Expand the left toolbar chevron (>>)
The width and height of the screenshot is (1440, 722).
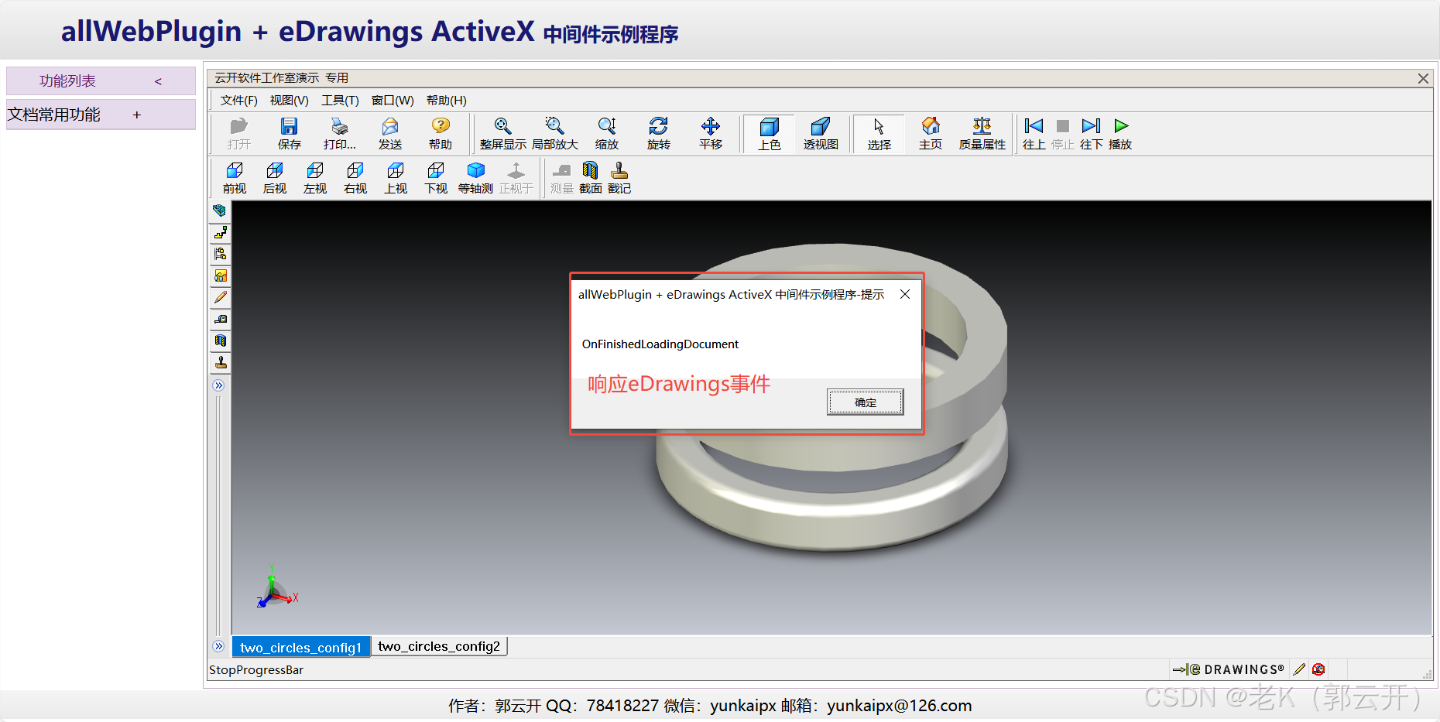pos(219,385)
